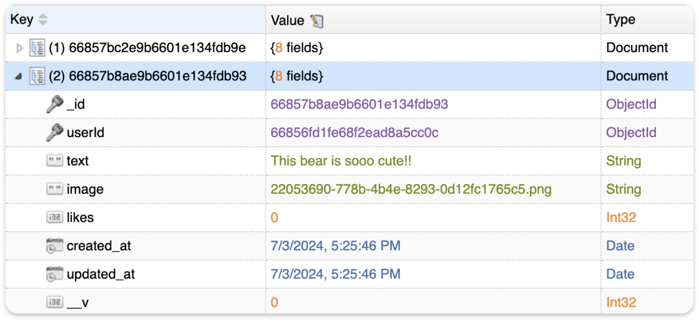Click the int32 icon beside __v
This screenshot has width=699, height=321.
(55, 302)
